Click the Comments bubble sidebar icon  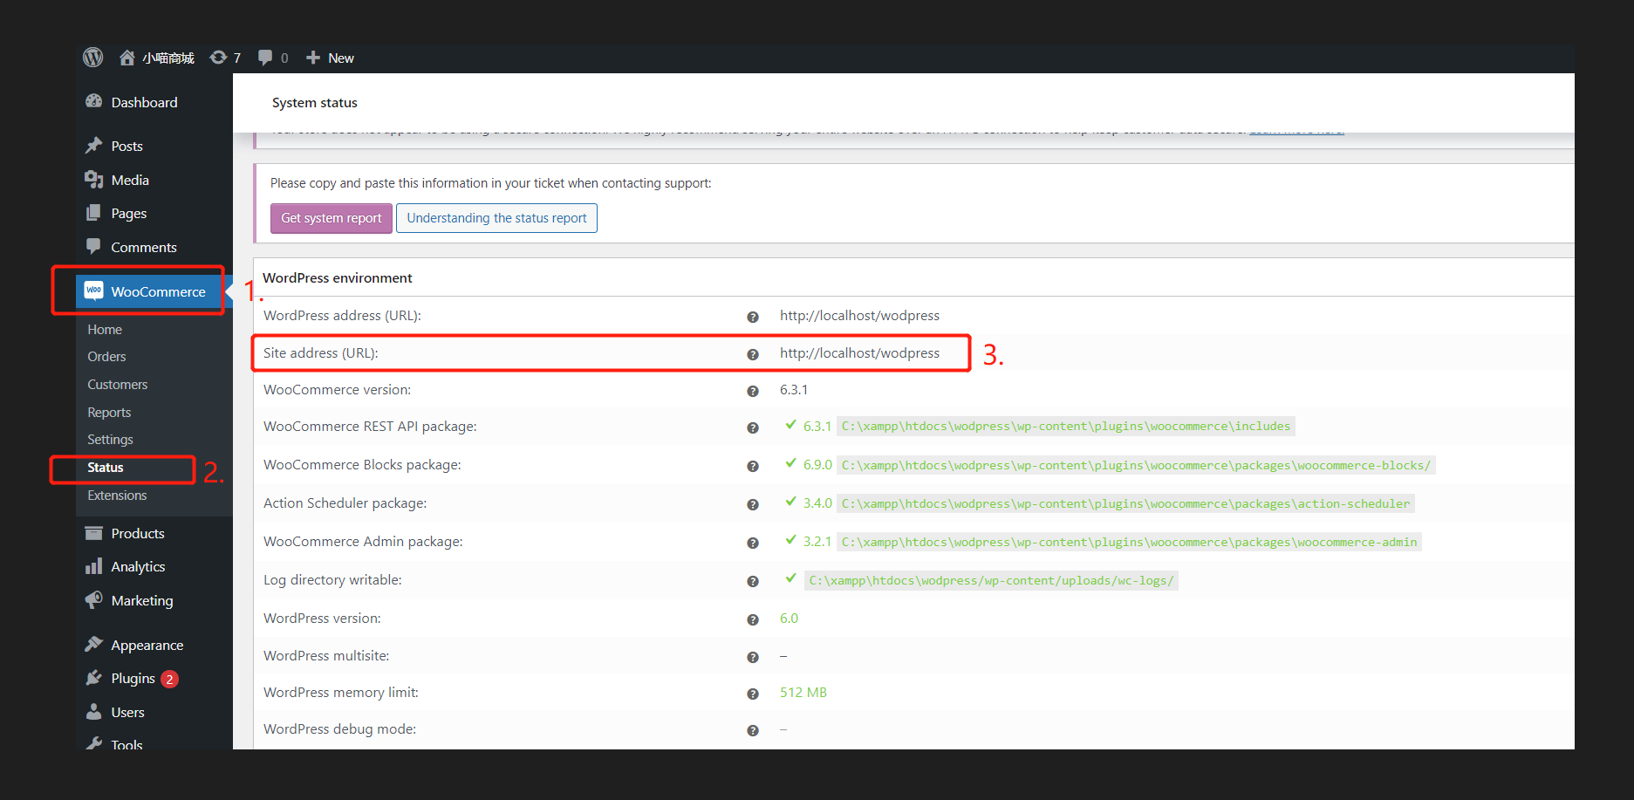(94, 246)
